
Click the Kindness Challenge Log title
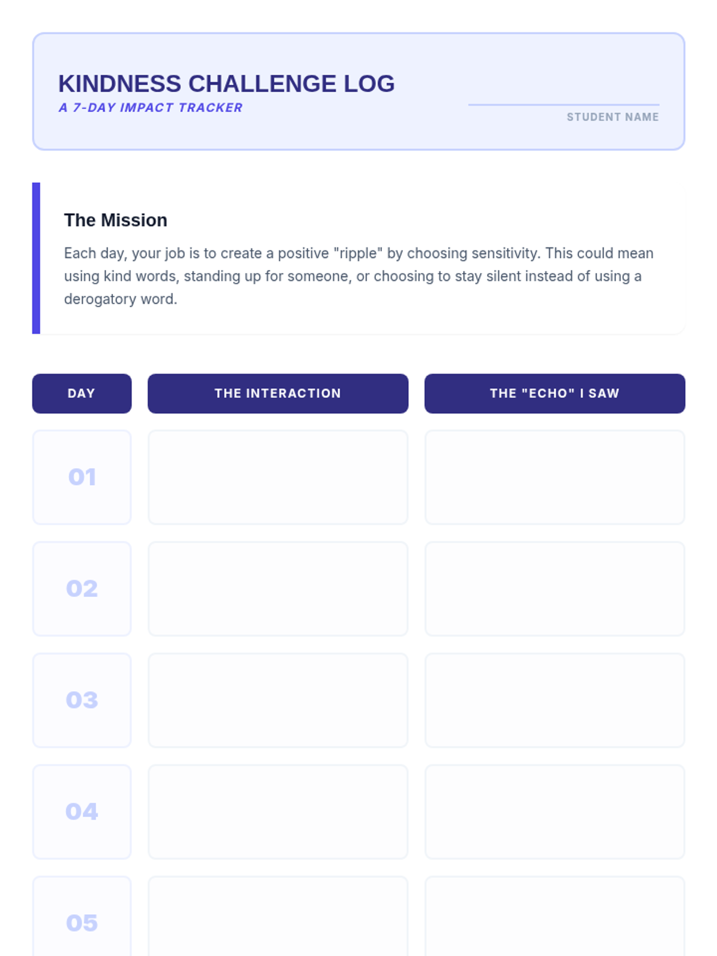tap(226, 84)
